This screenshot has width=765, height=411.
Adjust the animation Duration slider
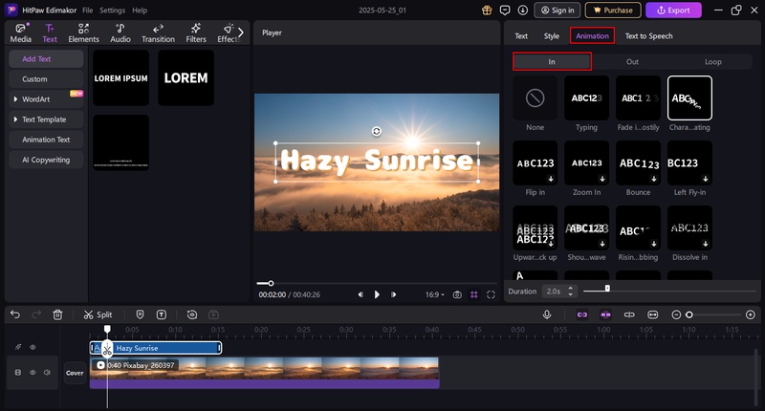[607, 289]
